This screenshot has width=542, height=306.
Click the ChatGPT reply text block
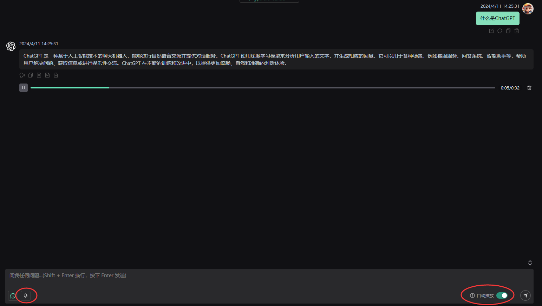(x=276, y=59)
